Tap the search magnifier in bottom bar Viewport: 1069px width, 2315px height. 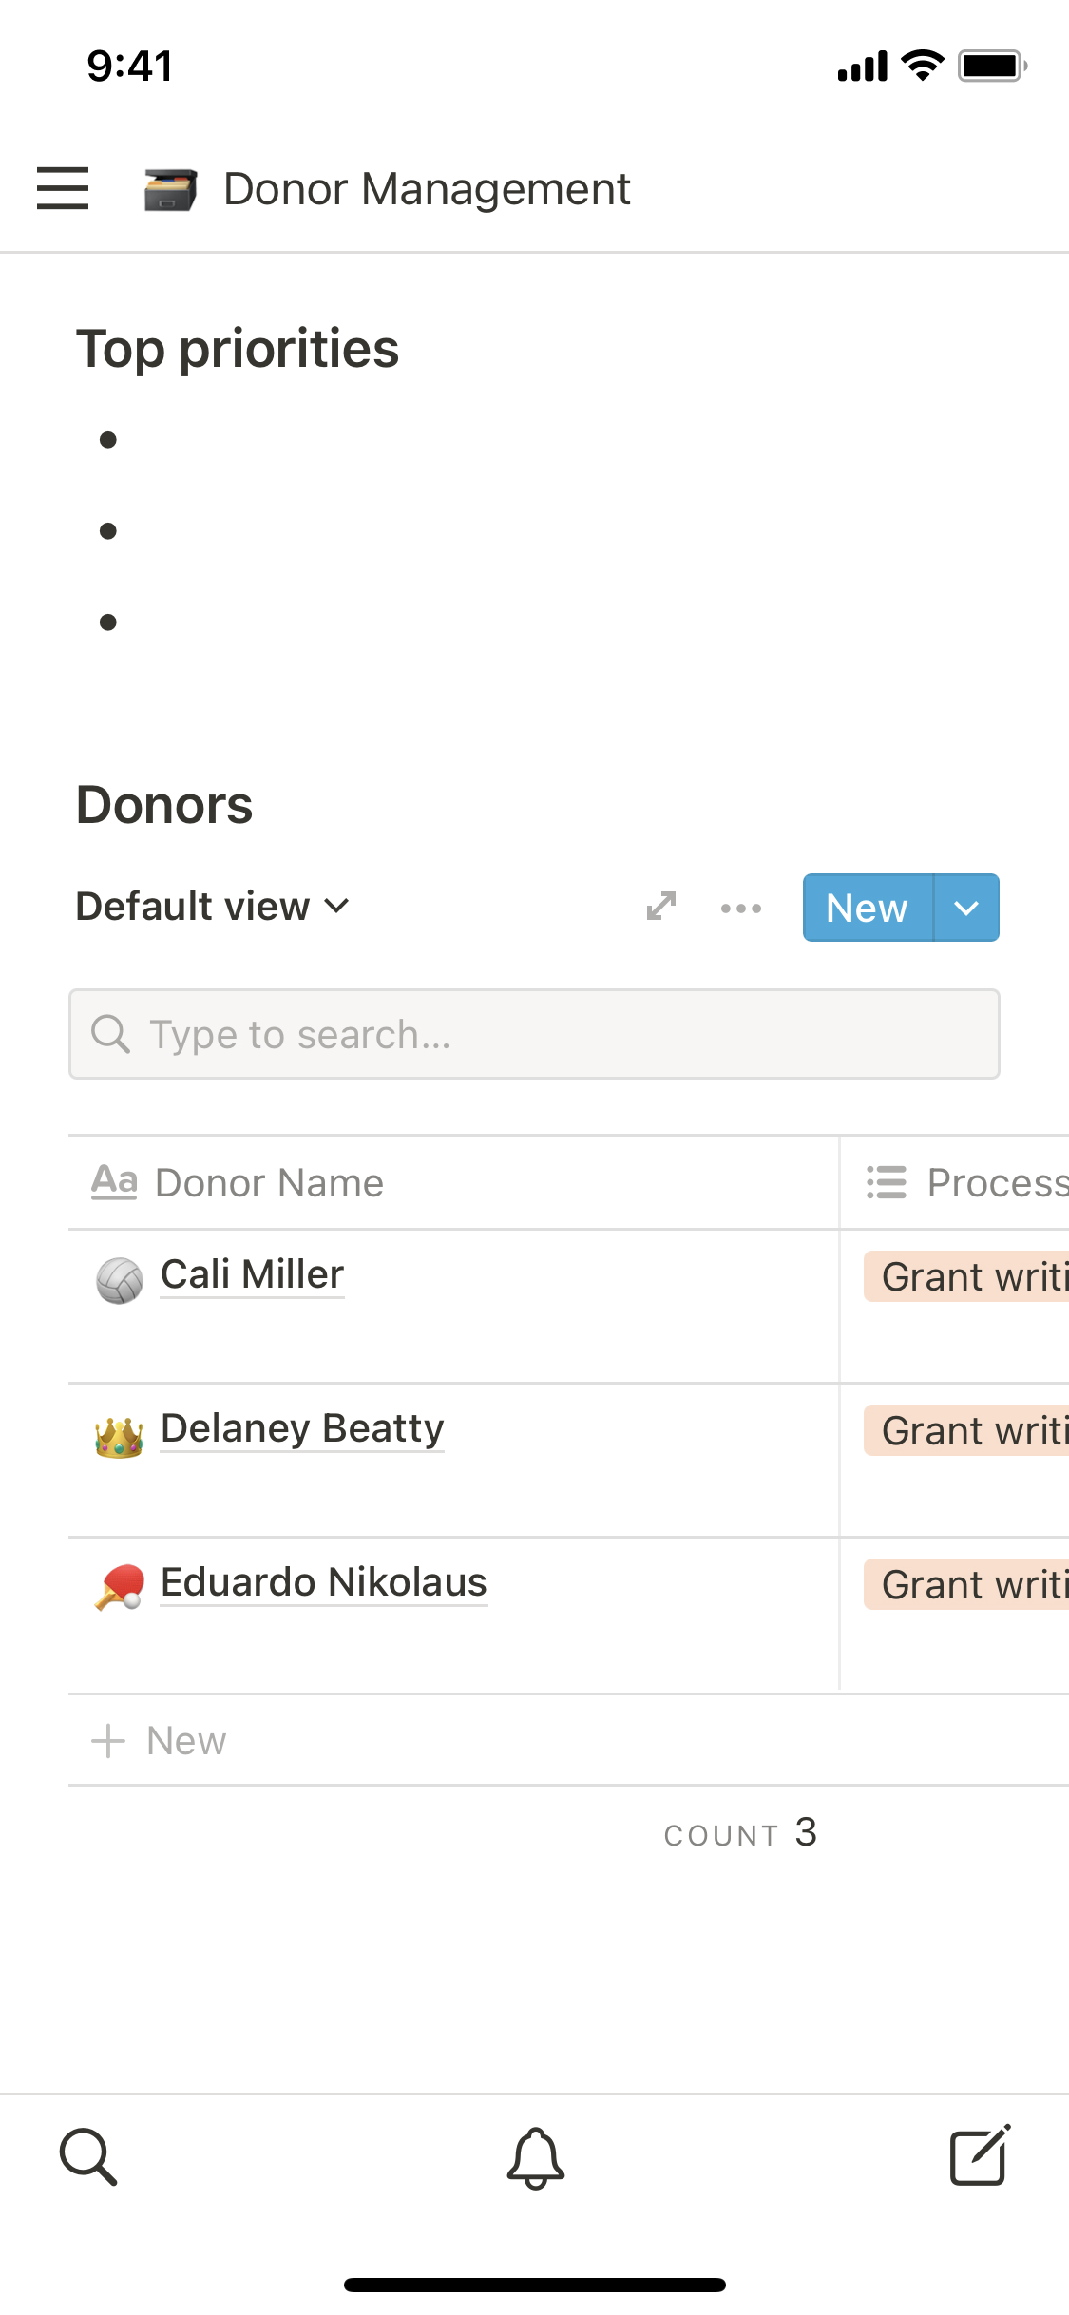click(x=87, y=2157)
